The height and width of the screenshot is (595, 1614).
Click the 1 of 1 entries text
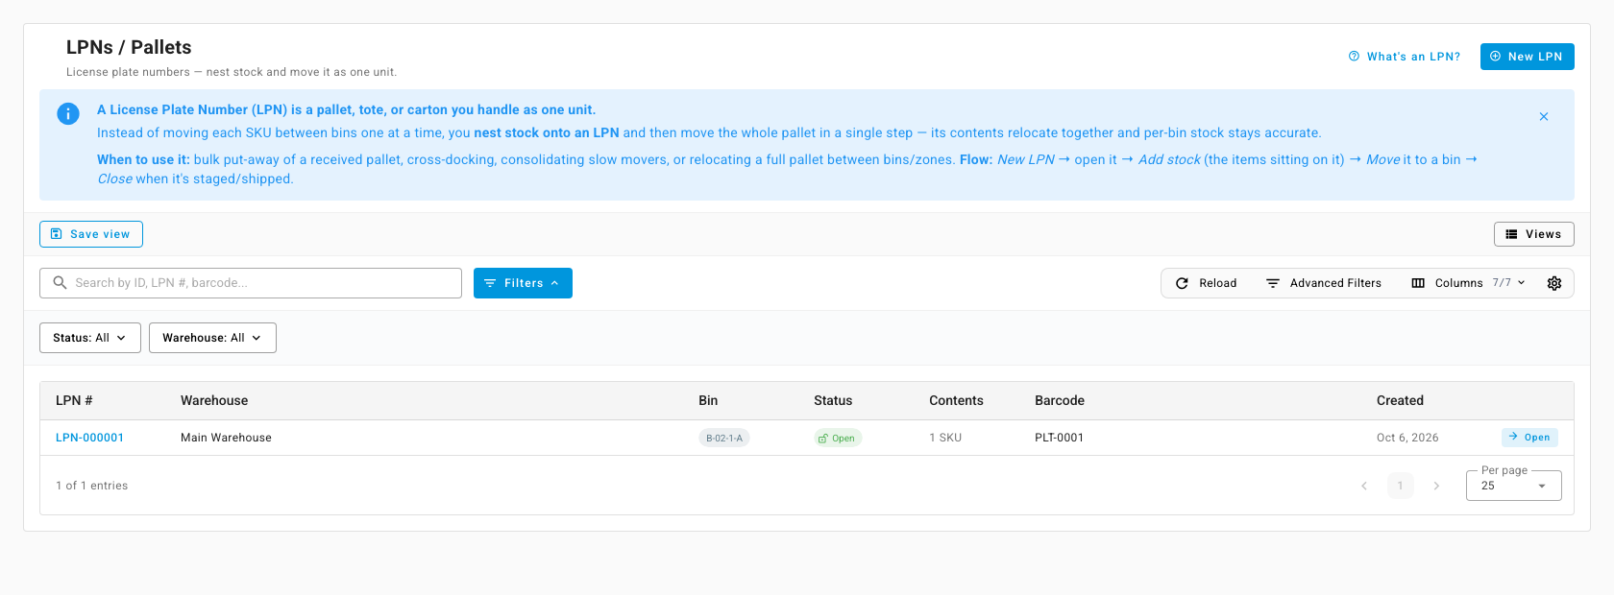[91, 486]
